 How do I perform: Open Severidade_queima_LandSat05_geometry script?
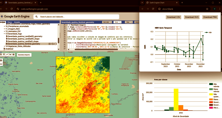point(25,36)
